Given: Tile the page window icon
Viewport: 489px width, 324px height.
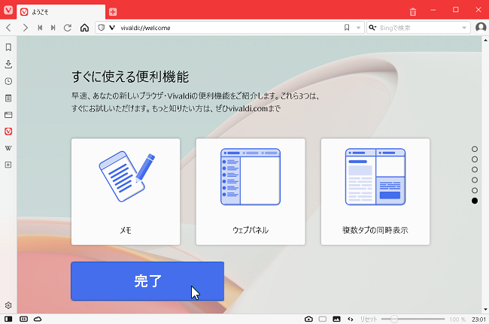Looking at the screenshot, I should tap(323, 319).
